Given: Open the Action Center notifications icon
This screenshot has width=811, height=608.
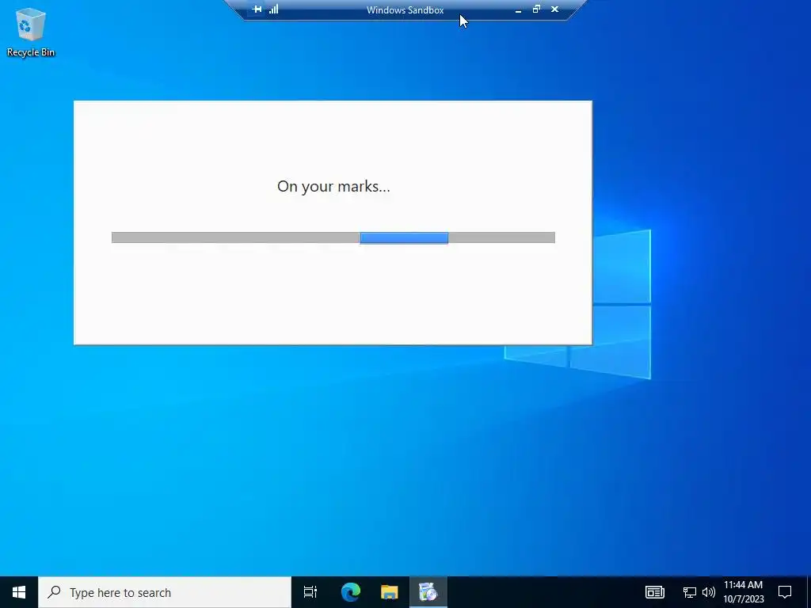Looking at the screenshot, I should [x=785, y=592].
